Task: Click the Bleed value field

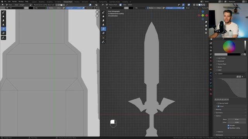Action: click(237, 119)
